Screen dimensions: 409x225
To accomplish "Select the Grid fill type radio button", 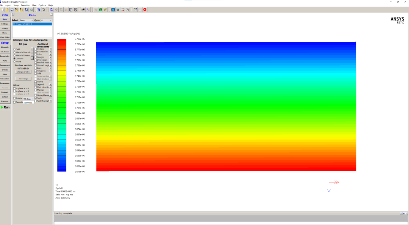I will pos(14,49).
